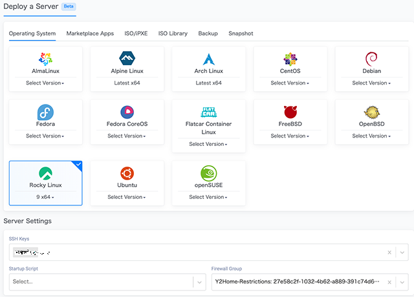Open CentOS Select Version dropdown
The width and height of the screenshot is (414, 297).
(x=290, y=83)
